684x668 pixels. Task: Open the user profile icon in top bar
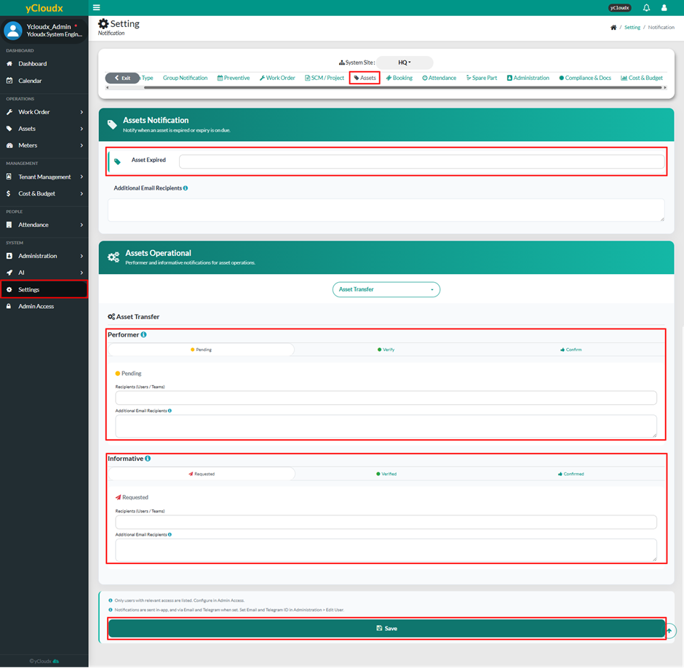pyautogui.click(x=664, y=7)
